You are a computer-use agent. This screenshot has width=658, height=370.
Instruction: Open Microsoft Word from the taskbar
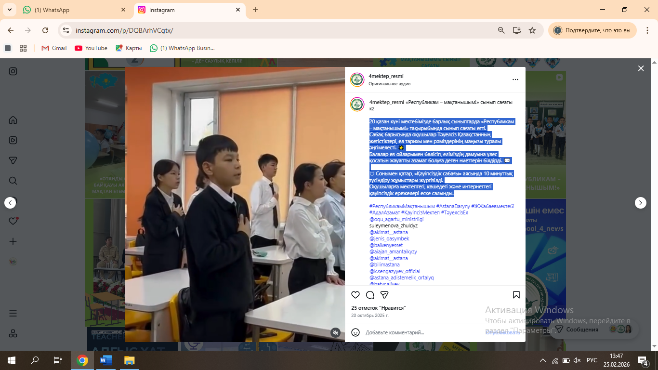pos(105,360)
